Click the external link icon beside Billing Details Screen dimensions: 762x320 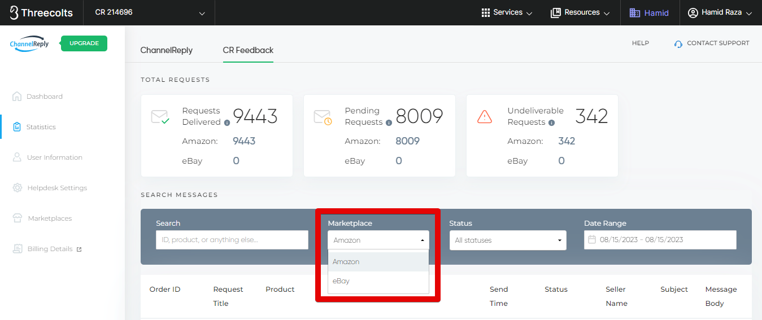click(x=79, y=249)
